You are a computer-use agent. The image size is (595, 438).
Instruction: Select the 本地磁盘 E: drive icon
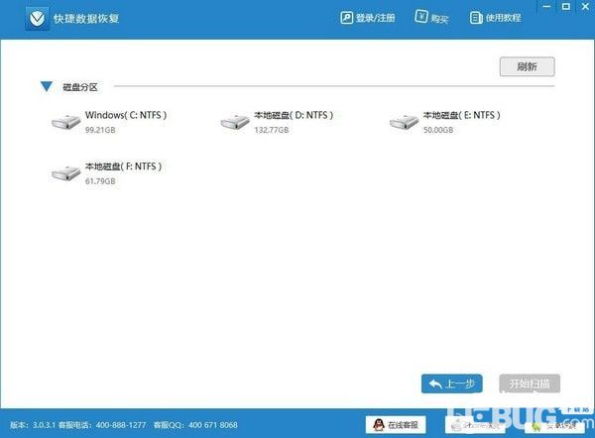tap(404, 122)
